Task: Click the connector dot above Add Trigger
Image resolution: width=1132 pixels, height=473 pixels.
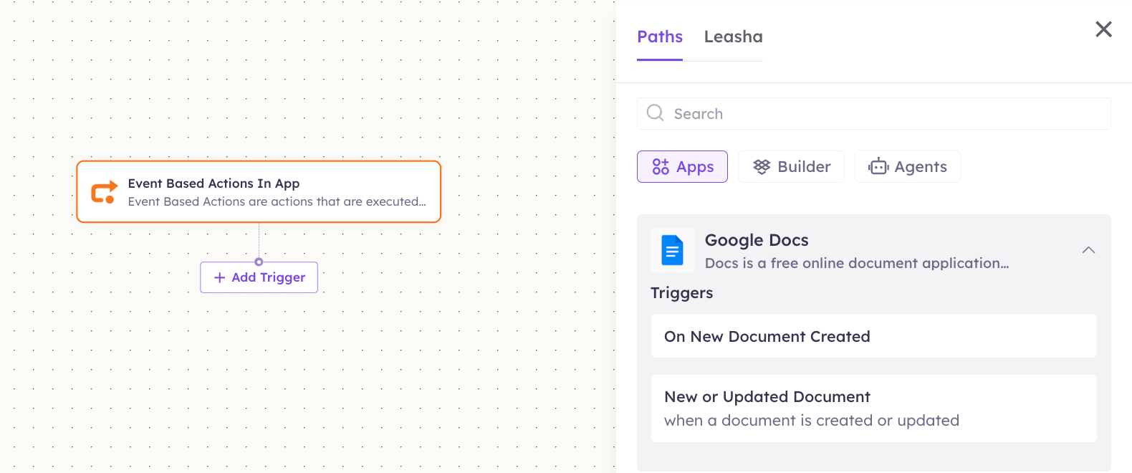Action: 259,262
